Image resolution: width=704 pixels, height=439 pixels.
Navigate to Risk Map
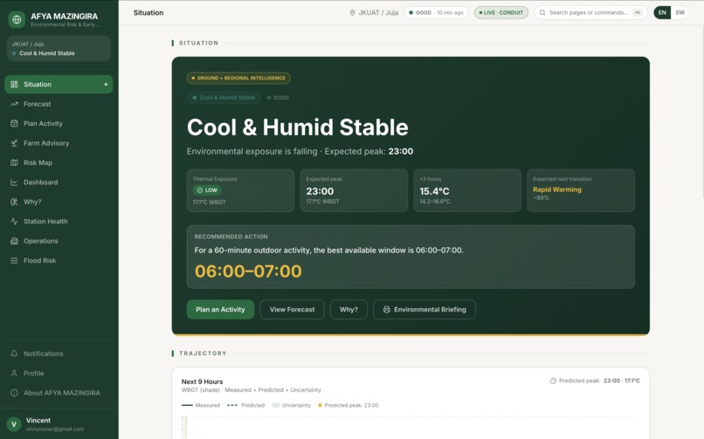click(x=59, y=163)
